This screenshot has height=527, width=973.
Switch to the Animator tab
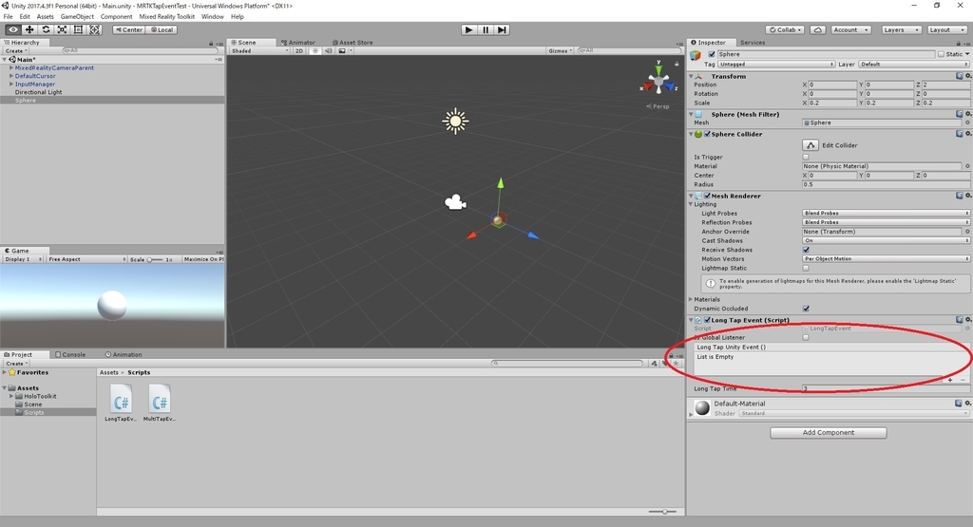click(297, 43)
